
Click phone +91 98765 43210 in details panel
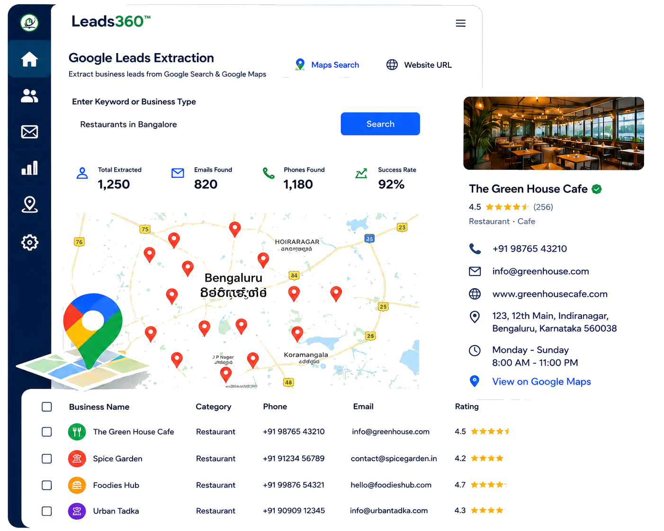pos(529,248)
